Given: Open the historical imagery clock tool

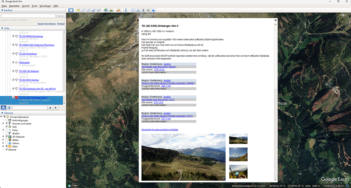Looking at the screenshot, I should tap(106, 10).
